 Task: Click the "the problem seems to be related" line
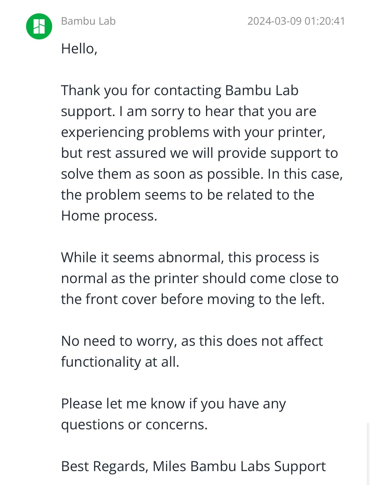coord(188,195)
